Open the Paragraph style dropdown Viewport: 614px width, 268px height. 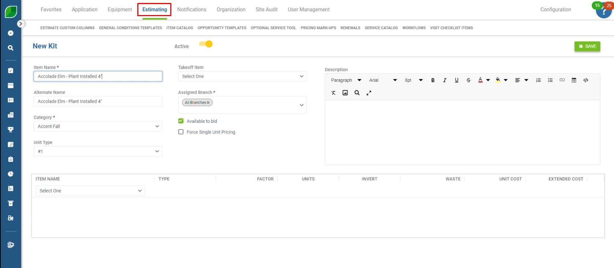click(346, 80)
